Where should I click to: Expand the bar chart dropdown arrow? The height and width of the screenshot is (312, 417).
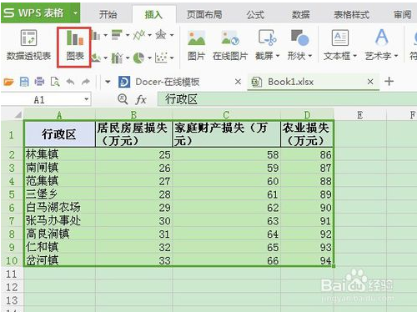click(x=128, y=35)
